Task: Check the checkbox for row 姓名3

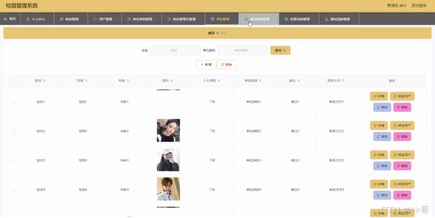Action: 13,160
